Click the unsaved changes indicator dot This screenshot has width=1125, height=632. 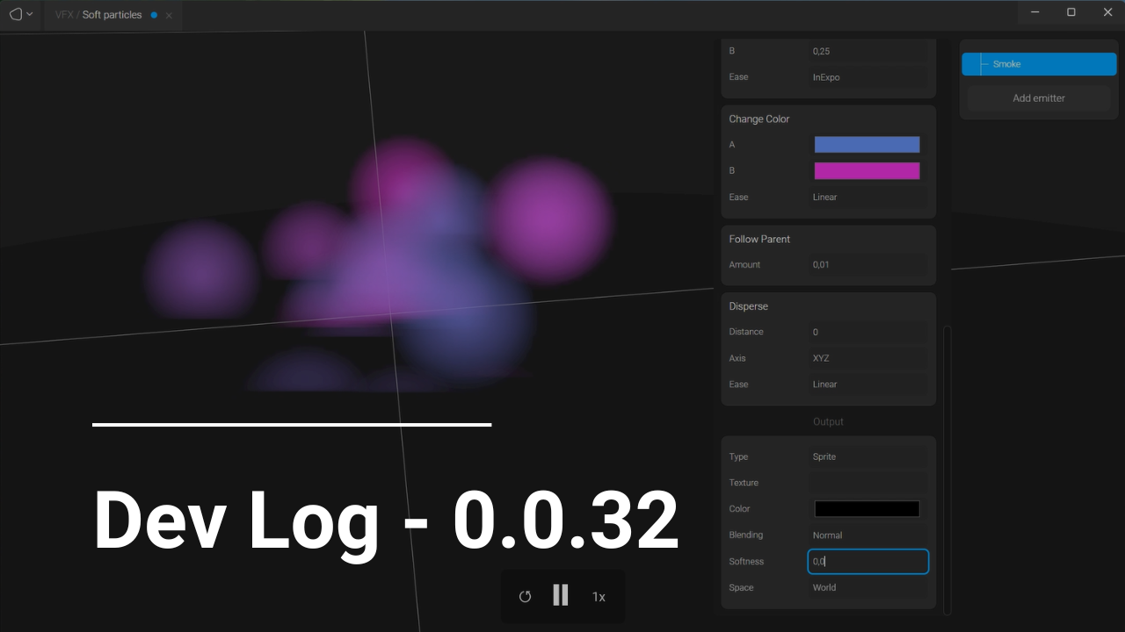tap(155, 15)
